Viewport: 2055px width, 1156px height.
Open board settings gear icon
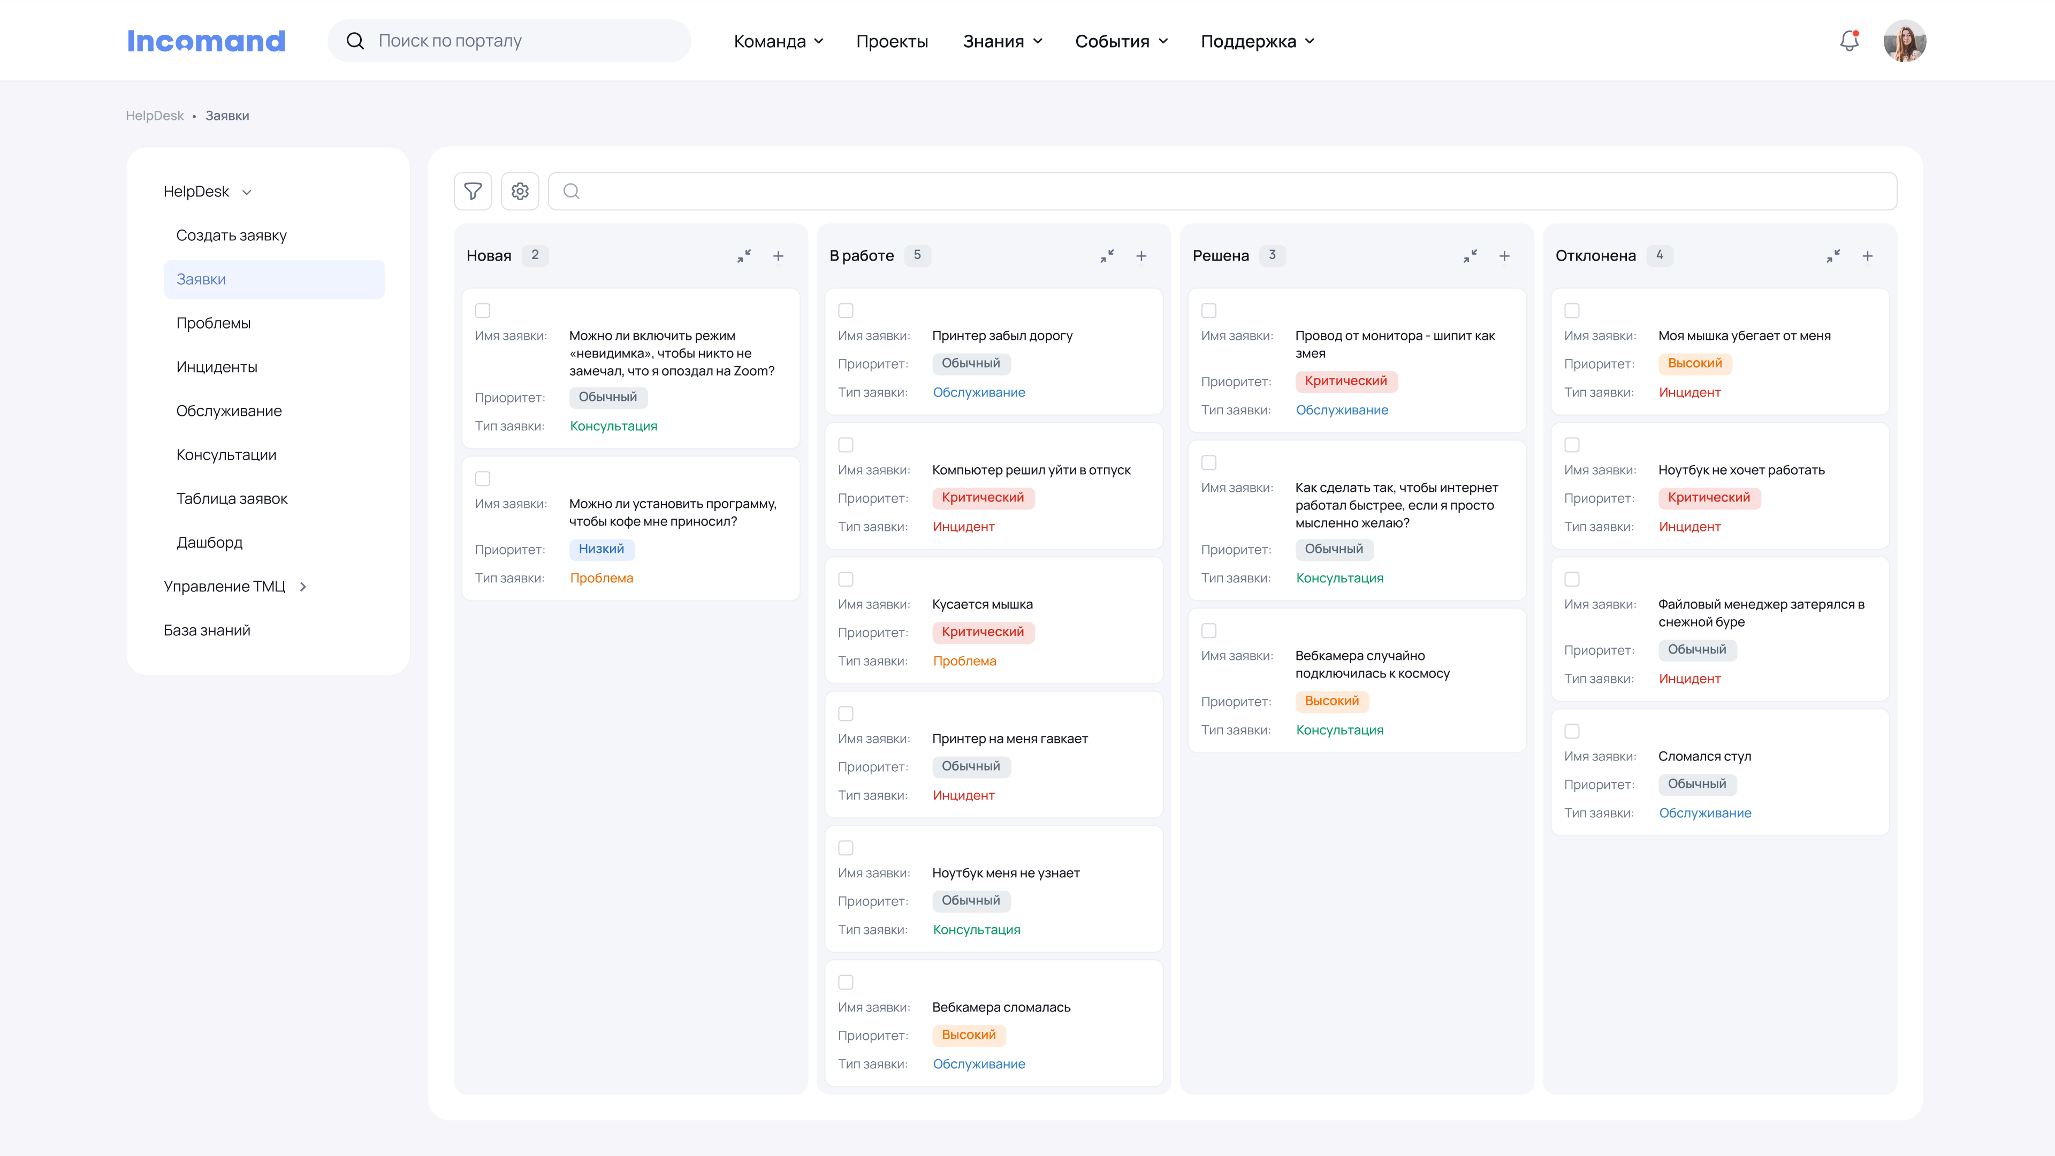520,192
